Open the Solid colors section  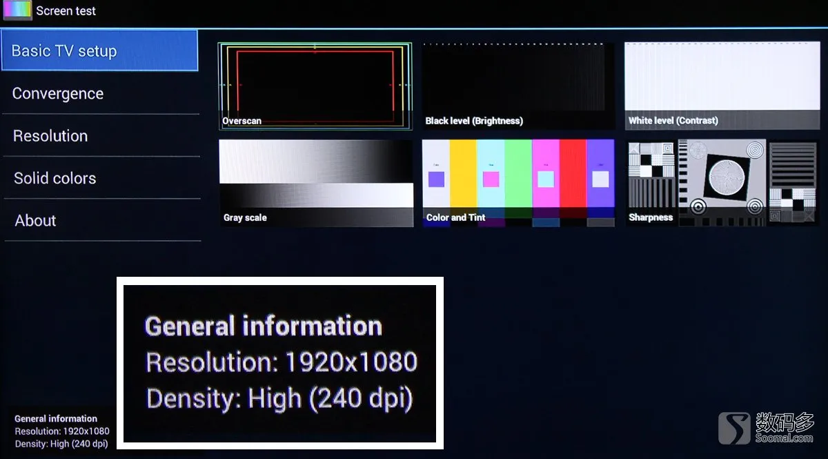tap(101, 178)
